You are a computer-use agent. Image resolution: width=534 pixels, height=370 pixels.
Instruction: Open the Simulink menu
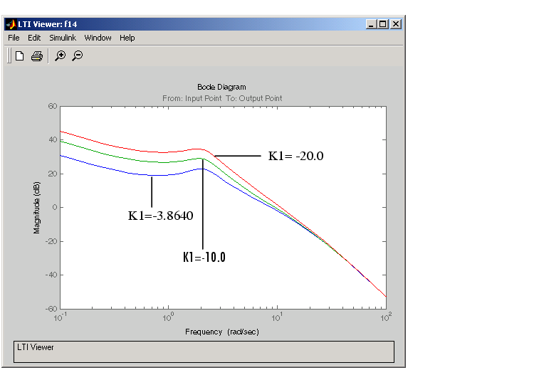[x=63, y=38]
